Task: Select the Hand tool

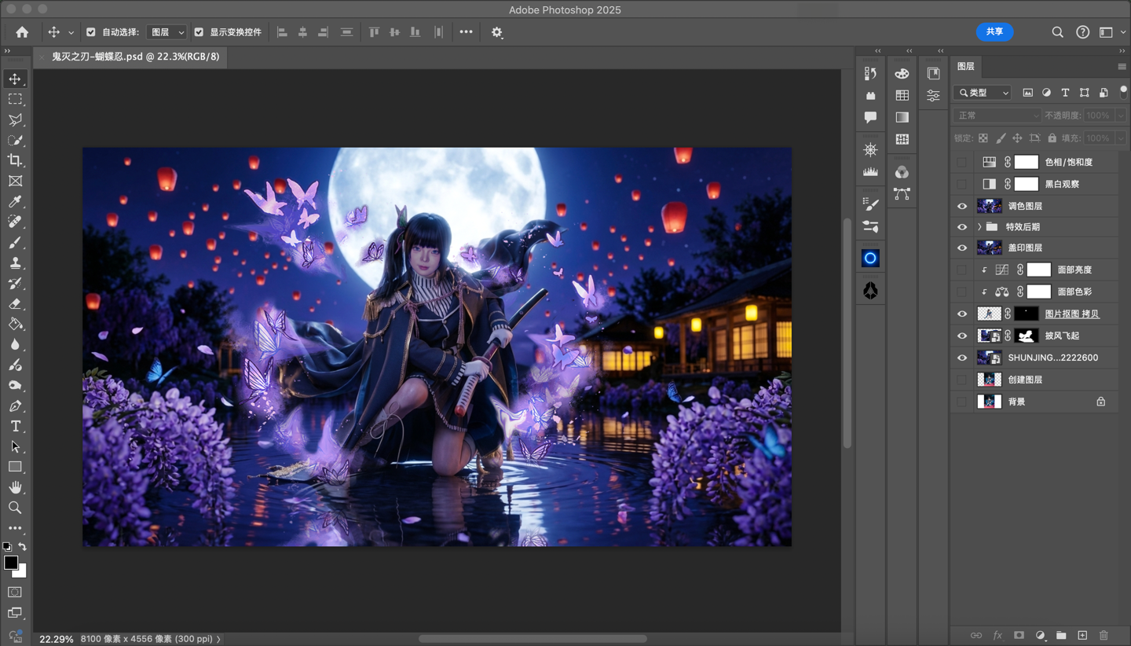Action: 15,487
